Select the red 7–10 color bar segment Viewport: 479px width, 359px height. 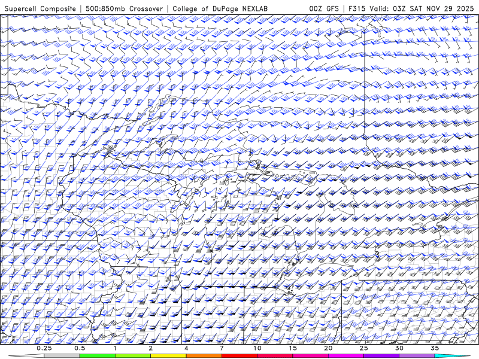tap(239, 356)
